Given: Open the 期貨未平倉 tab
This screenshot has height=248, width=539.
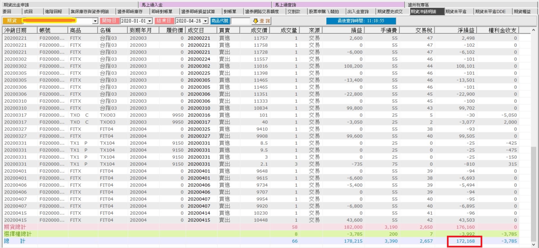Looking at the screenshot, I should click(x=459, y=11).
